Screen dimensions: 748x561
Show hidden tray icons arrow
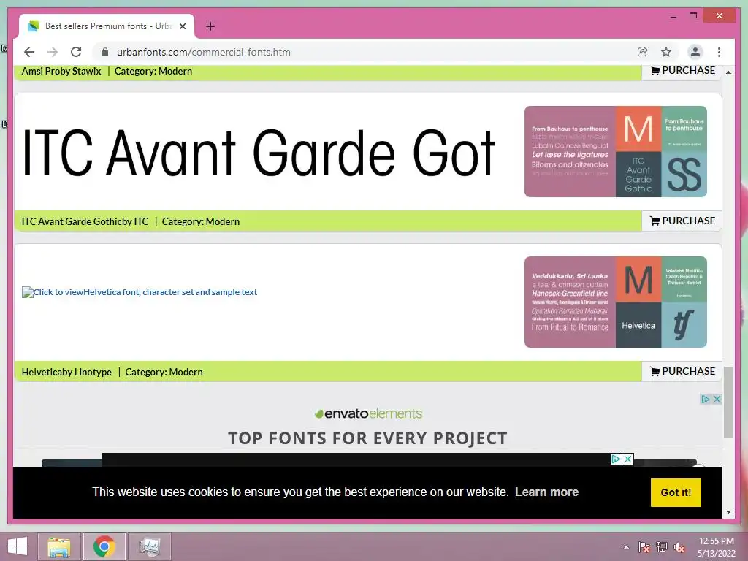pos(626,547)
